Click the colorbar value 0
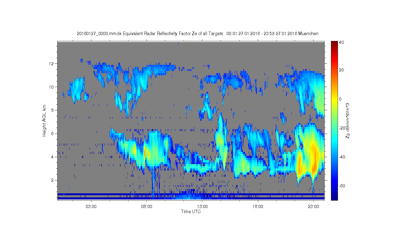The image size is (402, 241). point(340,99)
